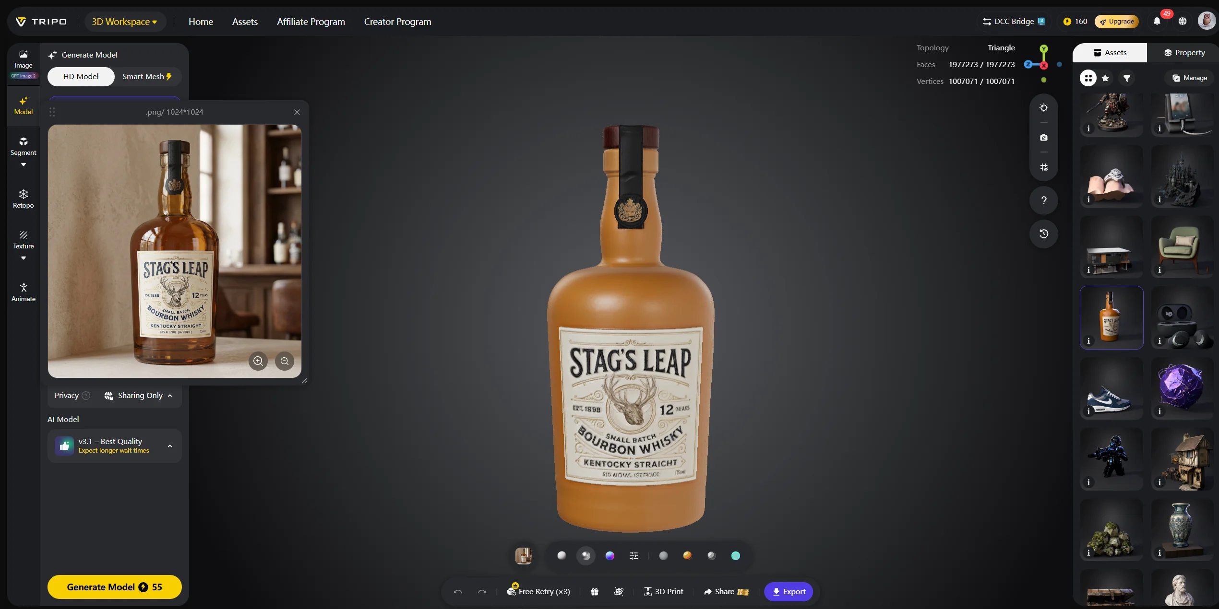Grab the preview popup's six-dot move handle

52,112
